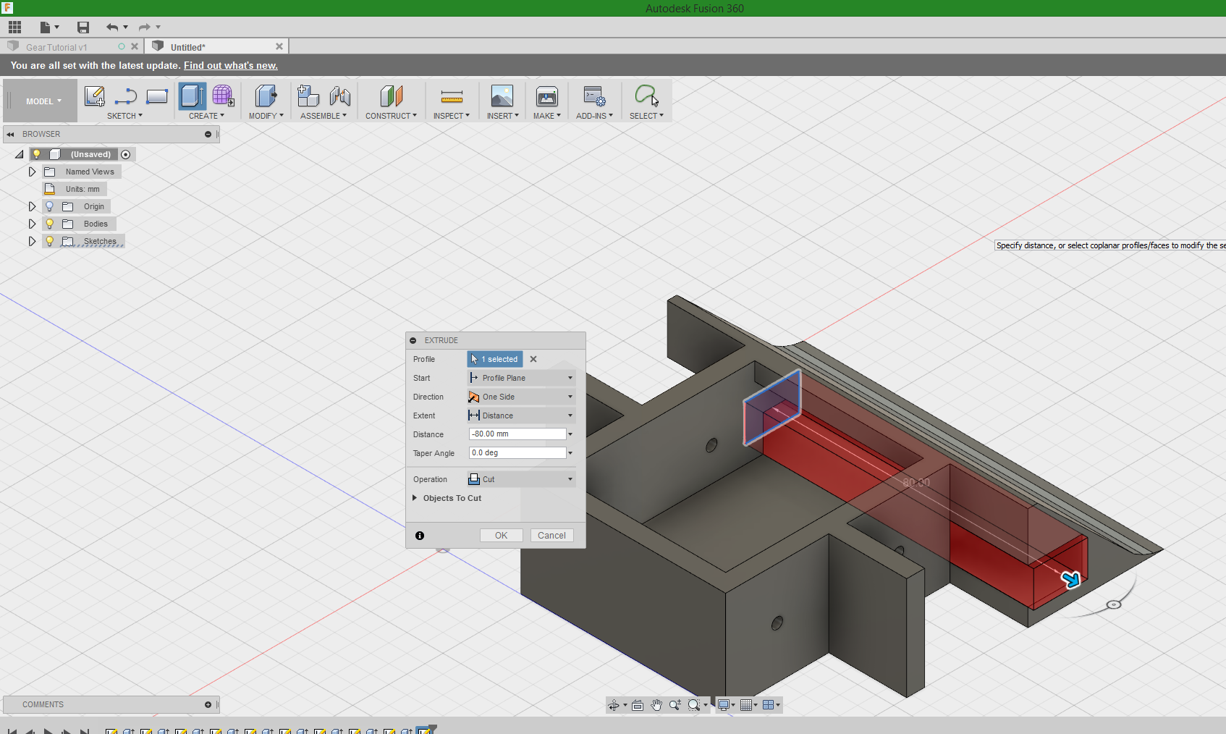Image resolution: width=1226 pixels, height=734 pixels.
Task: Open Grid and Snaps settings icon
Action: 745,705
